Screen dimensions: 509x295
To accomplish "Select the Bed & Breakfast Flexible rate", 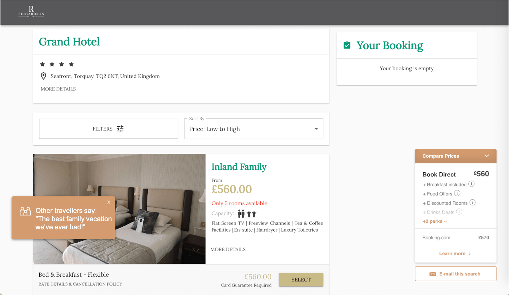I will pos(301,279).
